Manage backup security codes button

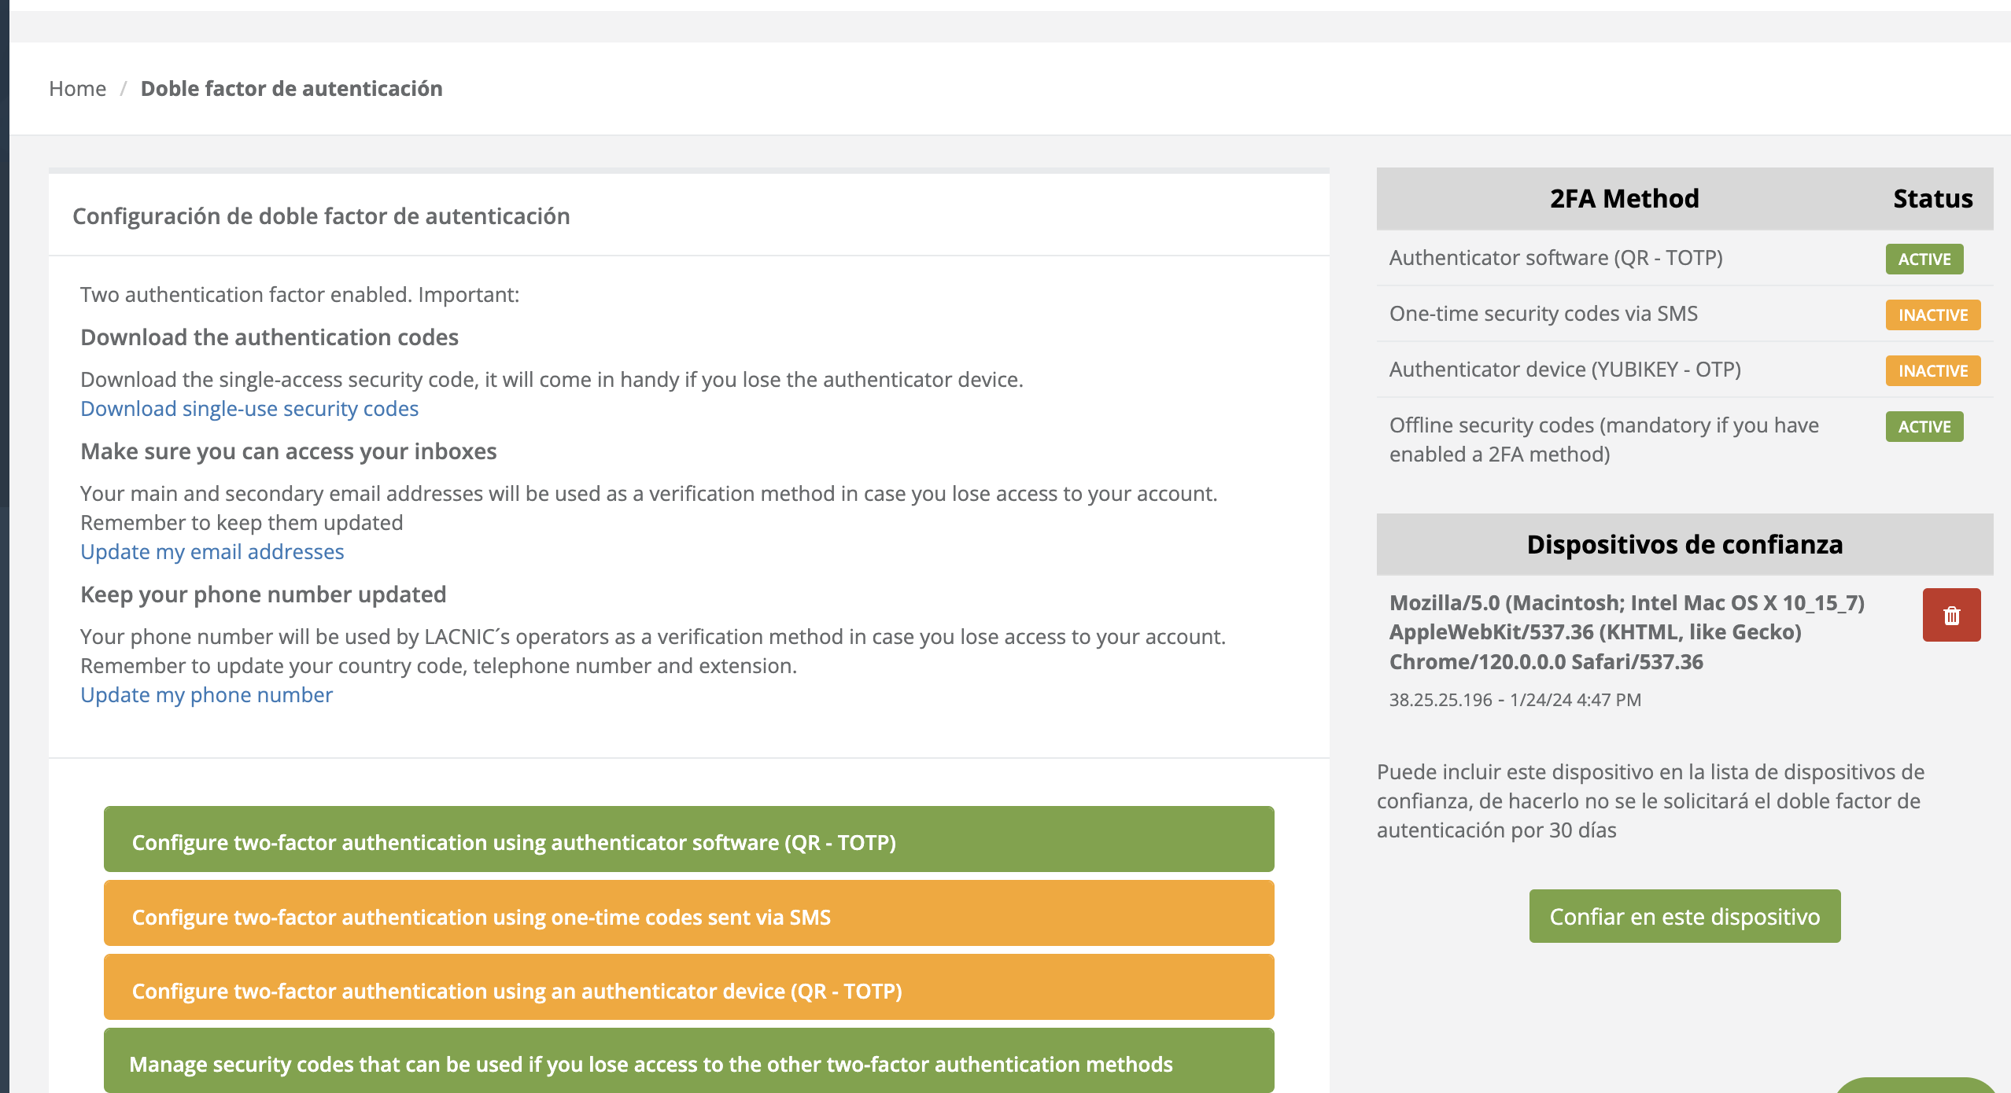tap(688, 1062)
